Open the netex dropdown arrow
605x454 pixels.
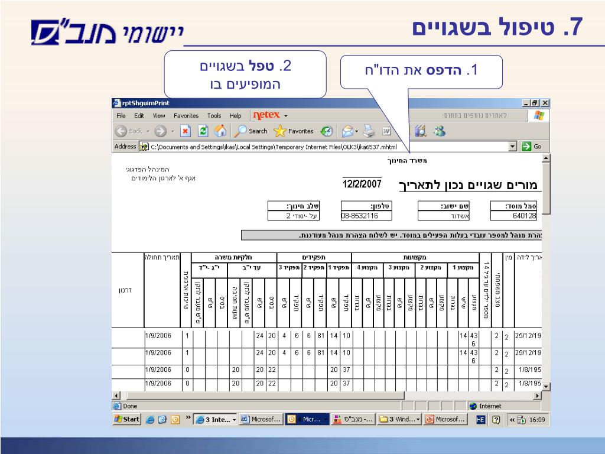tap(286, 115)
